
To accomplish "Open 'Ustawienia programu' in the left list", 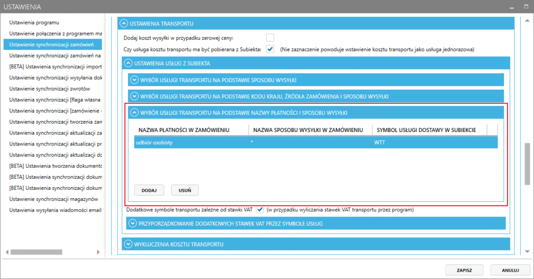I will click(x=34, y=22).
